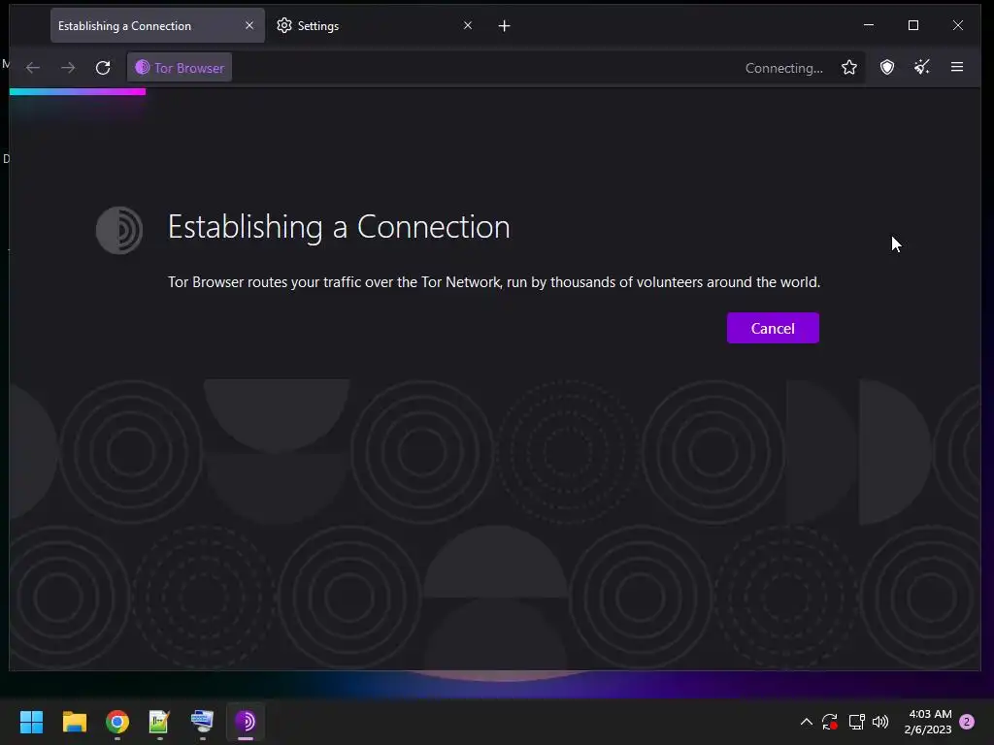Open the security level shield icon

click(x=887, y=67)
